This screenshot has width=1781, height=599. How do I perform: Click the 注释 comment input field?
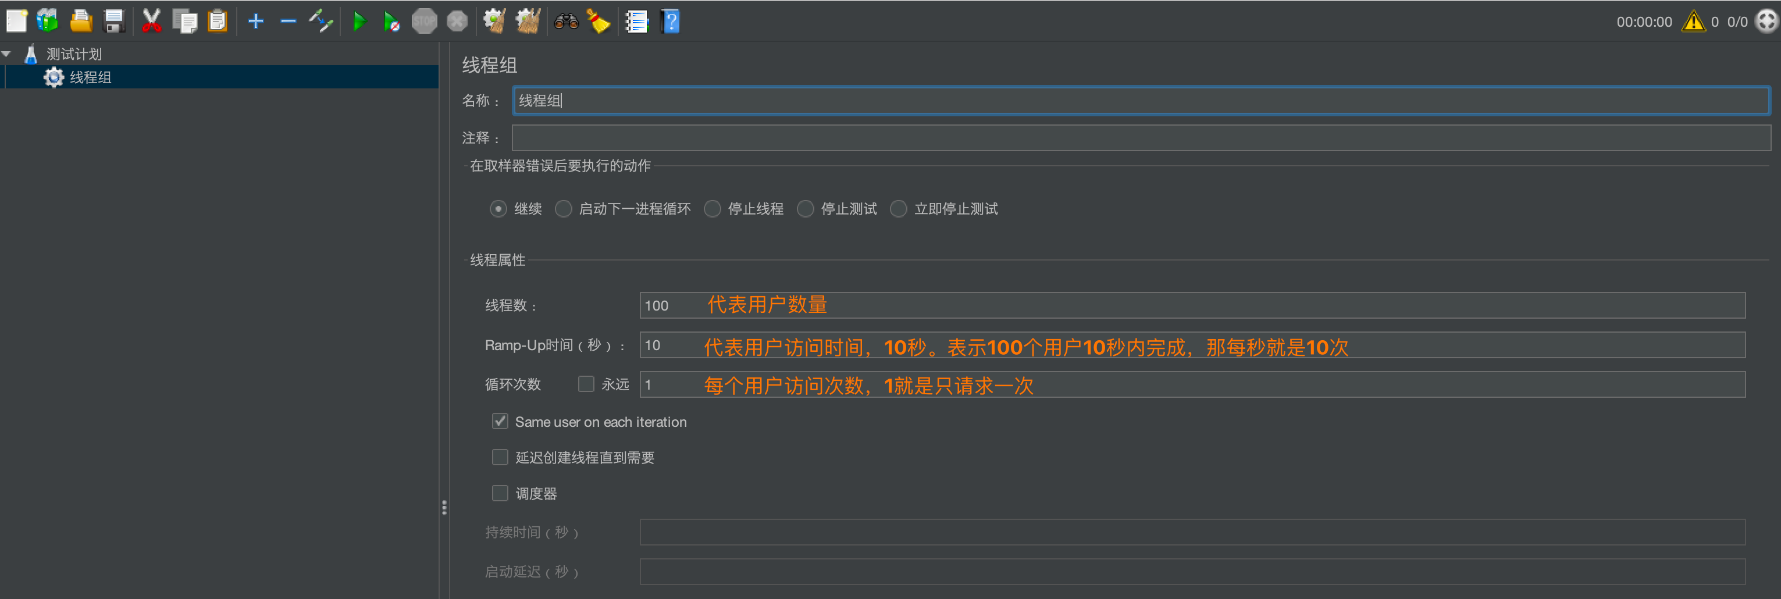coord(1141,138)
